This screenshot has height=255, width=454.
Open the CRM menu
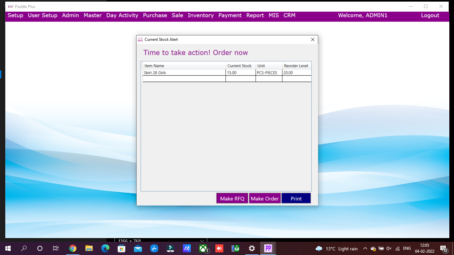[x=289, y=15]
